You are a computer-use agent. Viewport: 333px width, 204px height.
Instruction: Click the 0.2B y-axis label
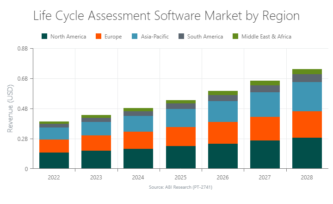click(23, 139)
